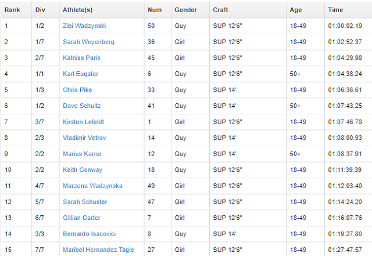372x256 pixels.
Task: Select Vladimir Vetrov's name
Action: 84,138
